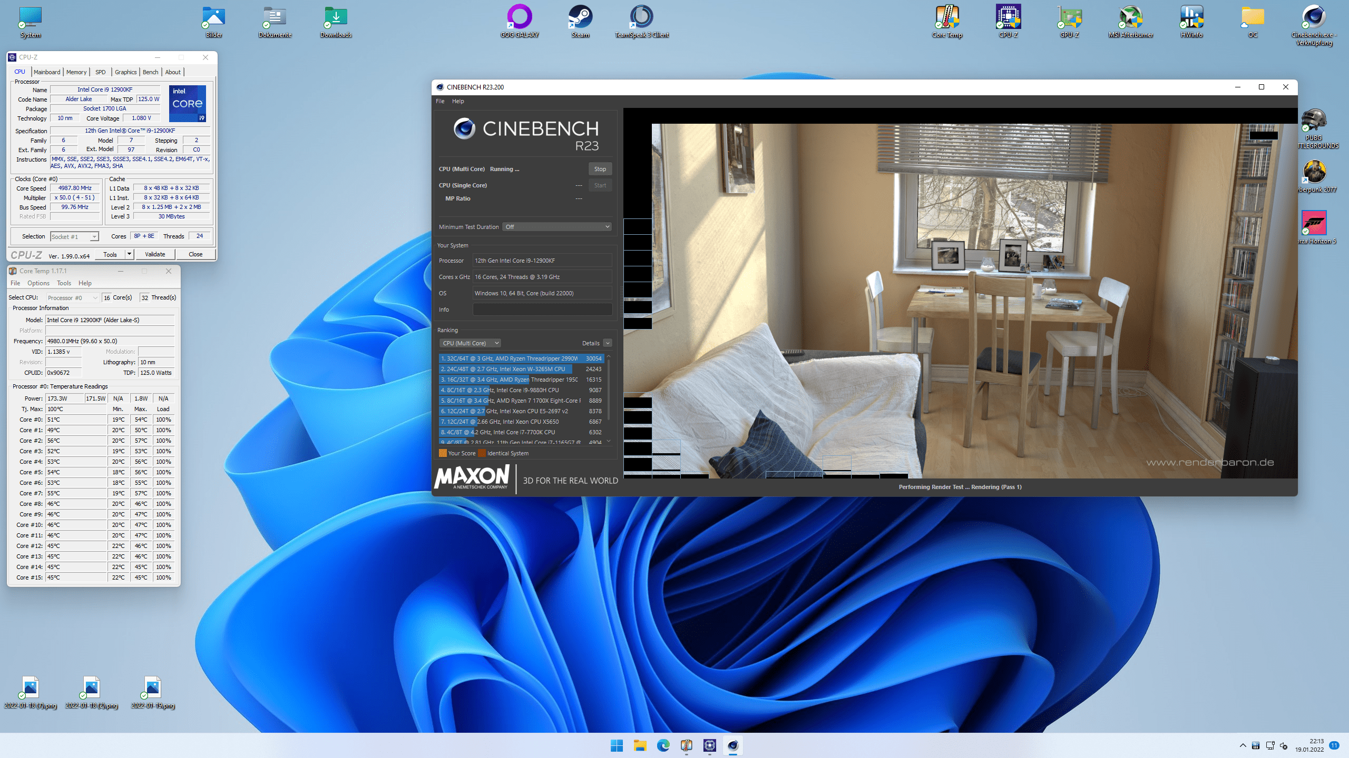Click the Cinebench icon in the taskbar
This screenshot has width=1349, height=758.
pyautogui.click(x=732, y=745)
